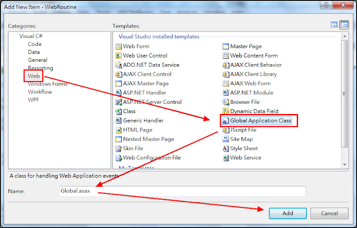Open the Workflow category
The image size is (357, 228).
click(40, 92)
